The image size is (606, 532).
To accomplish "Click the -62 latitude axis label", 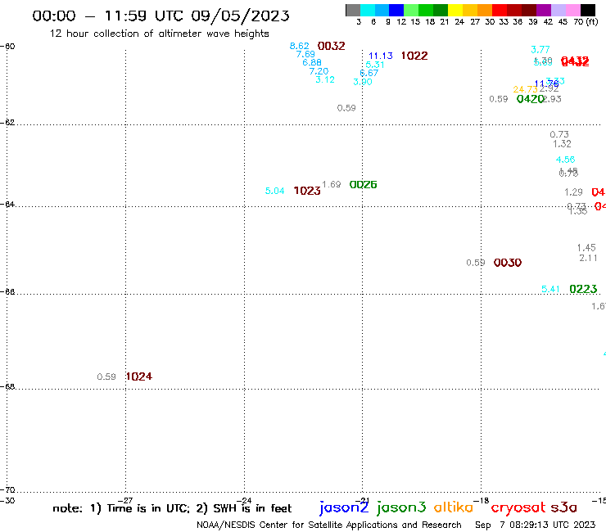I will pyautogui.click(x=7, y=123).
